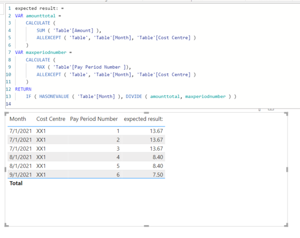Click the 'expected result:' column header
The height and width of the screenshot is (238, 300).
[143, 119]
